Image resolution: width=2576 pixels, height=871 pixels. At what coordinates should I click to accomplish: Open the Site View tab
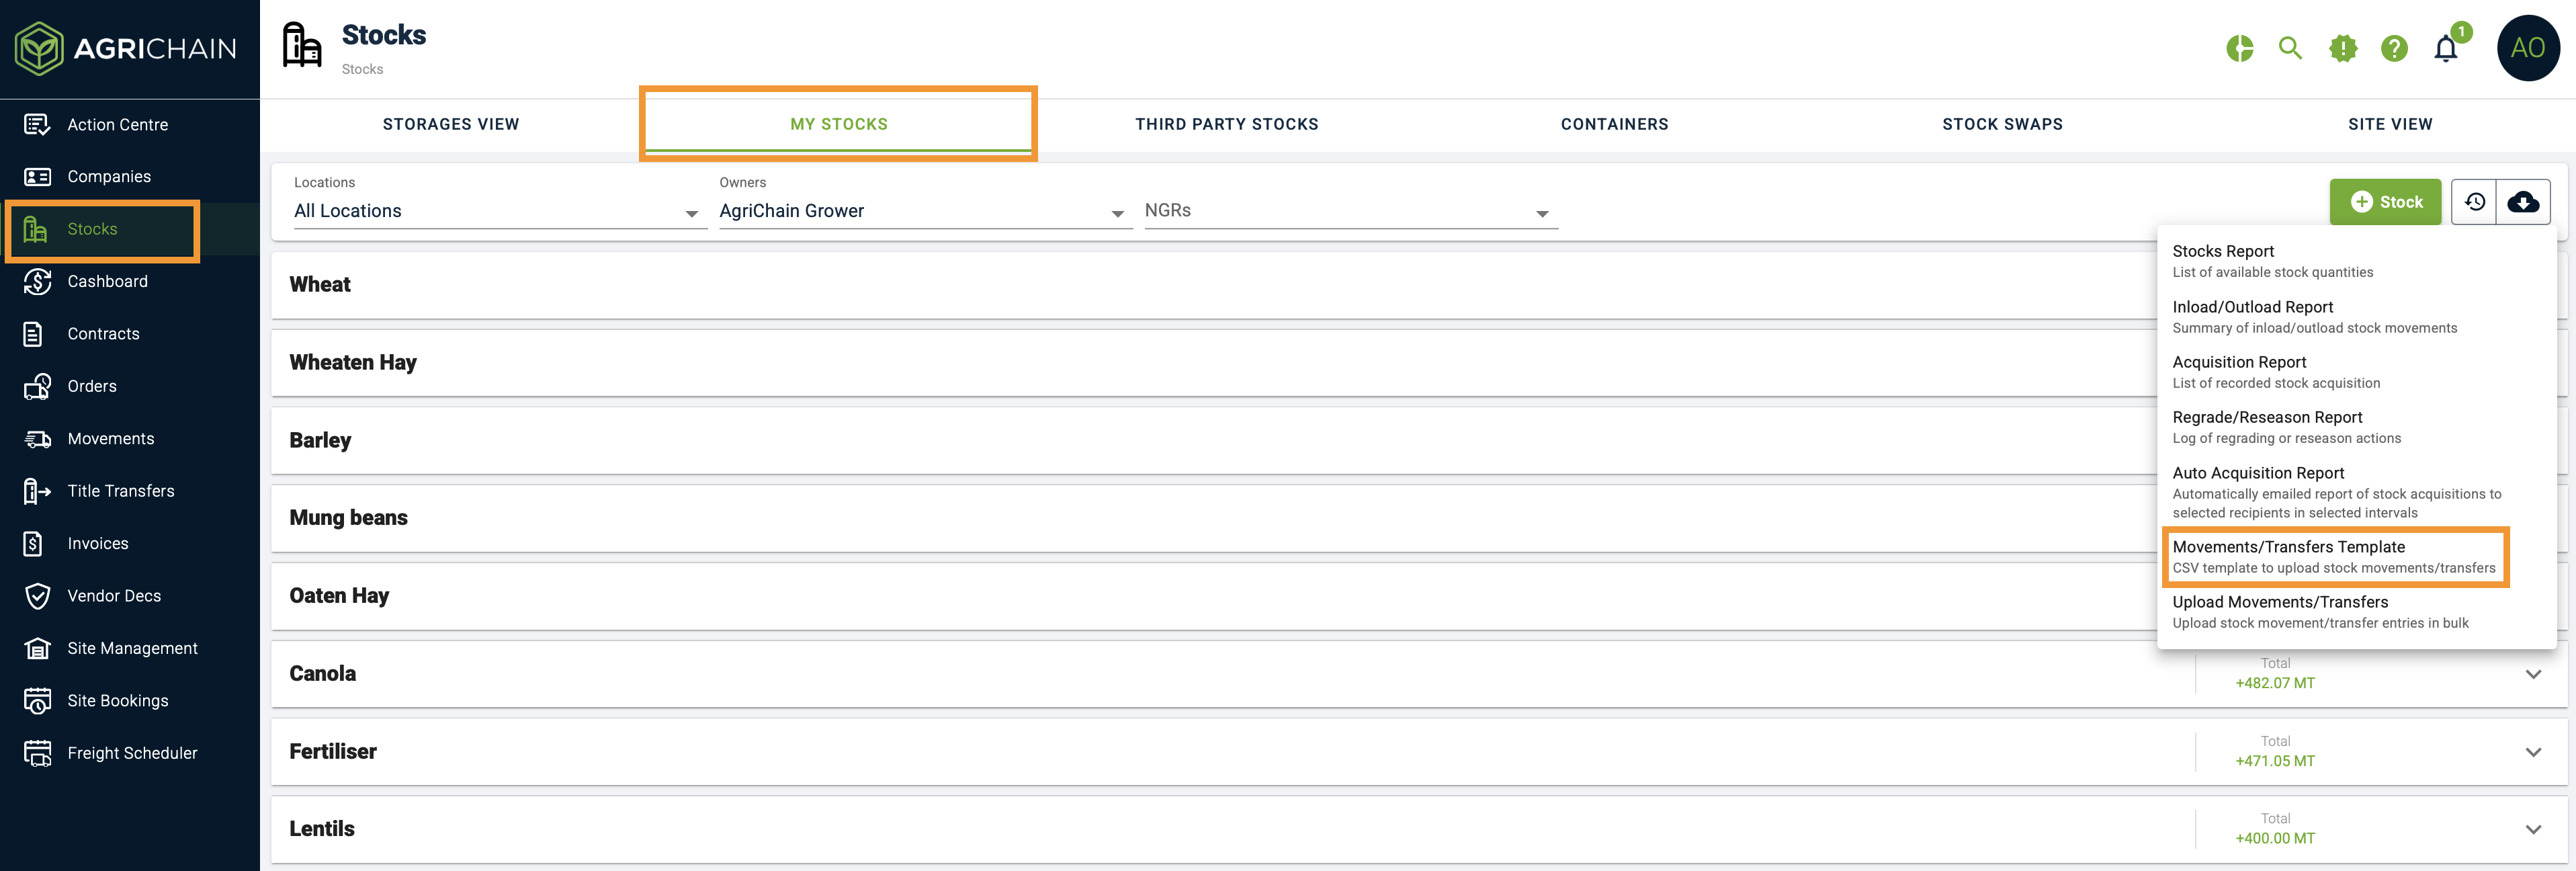pos(2390,124)
